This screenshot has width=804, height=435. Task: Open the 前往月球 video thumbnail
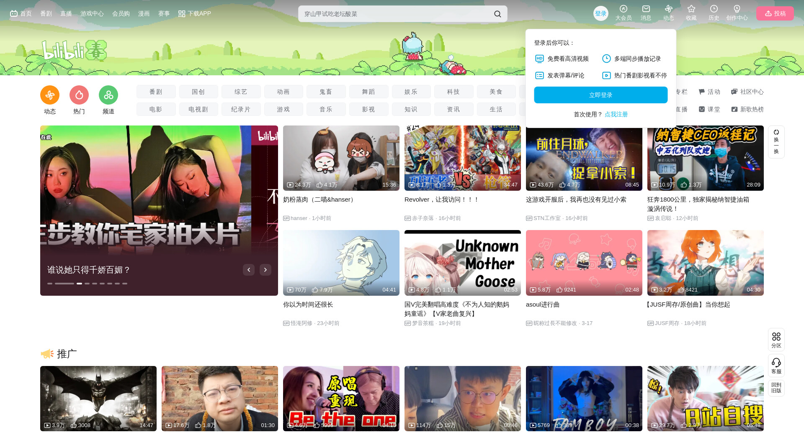coord(584,158)
